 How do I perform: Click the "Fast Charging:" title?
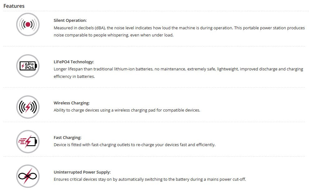pyautogui.click(x=67, y=137)
